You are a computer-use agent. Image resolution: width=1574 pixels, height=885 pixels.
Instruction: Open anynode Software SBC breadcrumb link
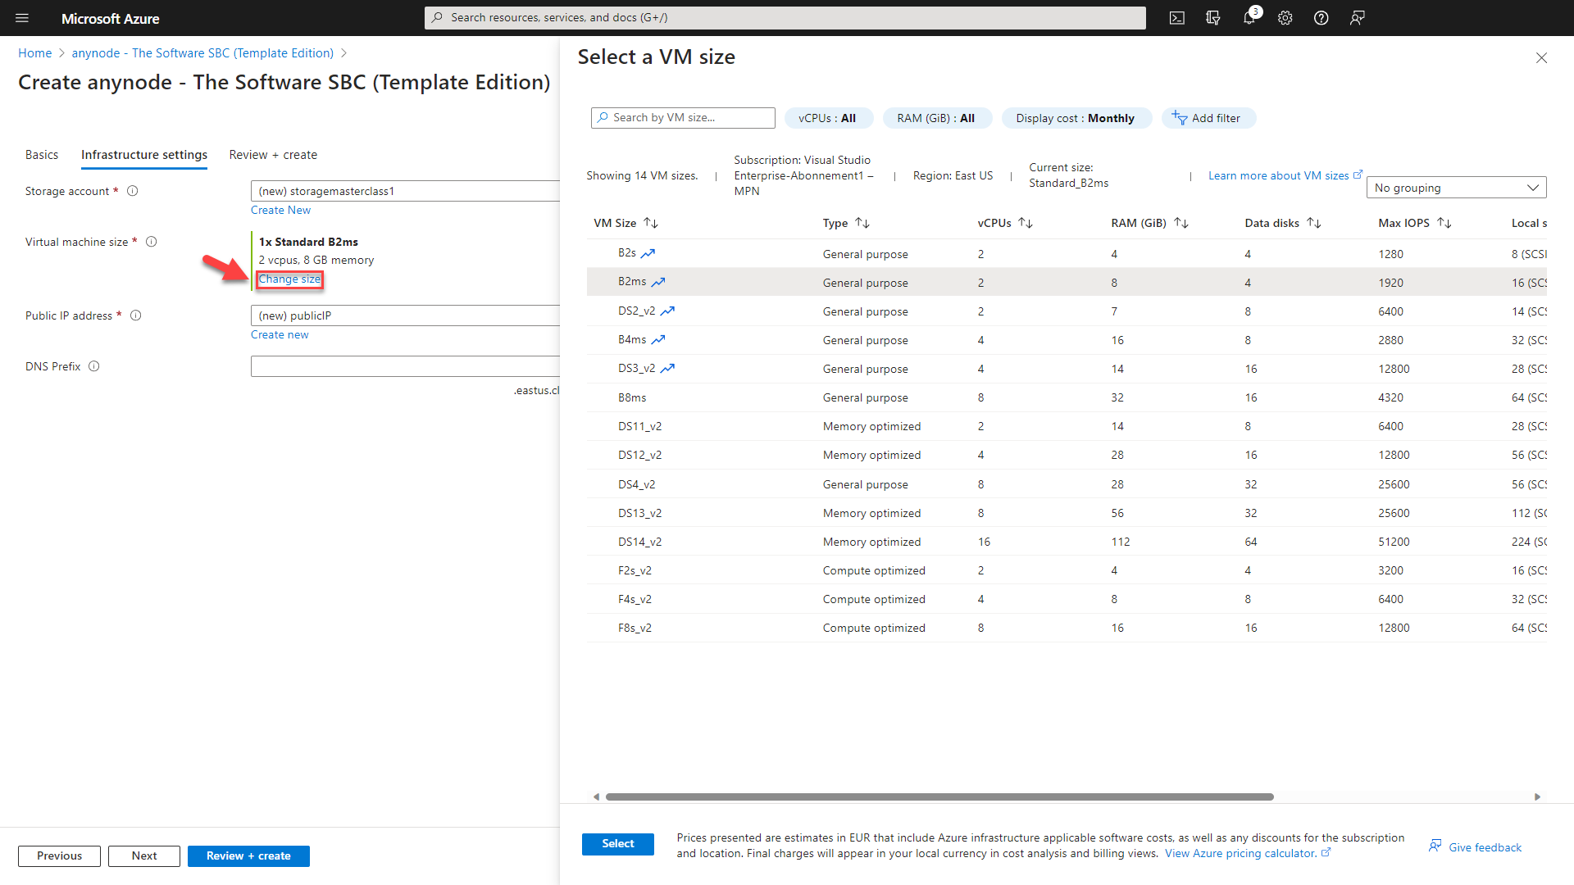[x=202, y=53]
